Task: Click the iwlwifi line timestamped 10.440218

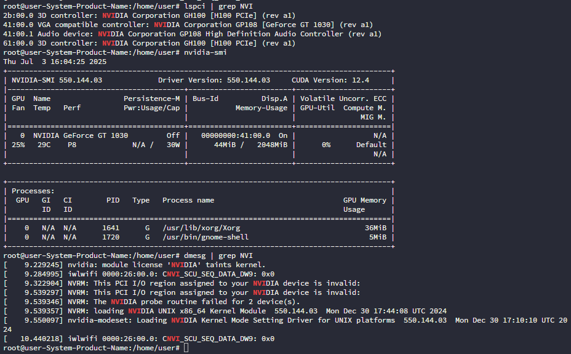Action: click(138, 339)
